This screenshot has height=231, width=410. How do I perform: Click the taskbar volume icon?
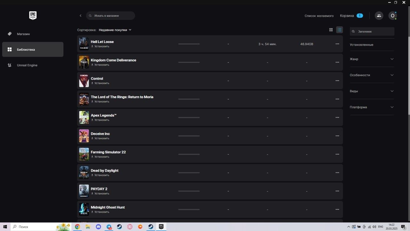tap(374, 227)
